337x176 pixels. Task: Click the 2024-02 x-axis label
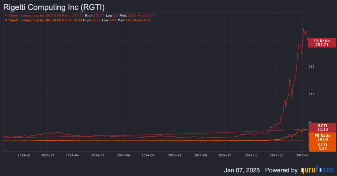pos(24,155)
